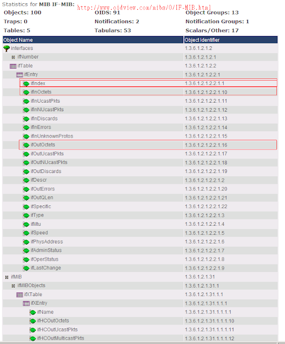Open the ifNumber object entry
The image size is (285, 344).
28,57
